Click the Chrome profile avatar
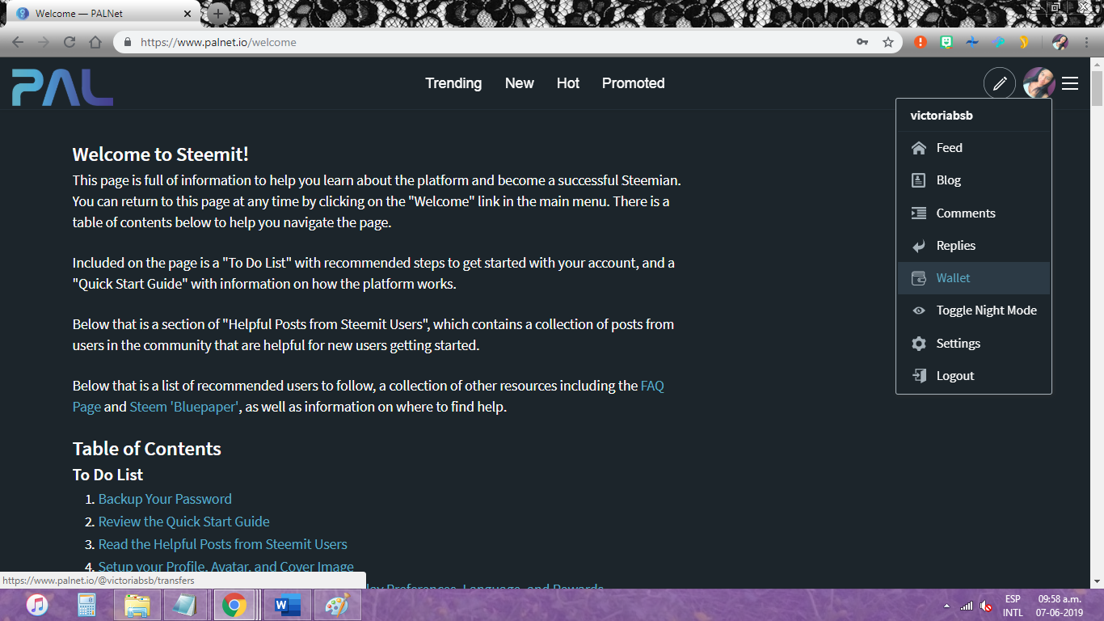Viewport: 1104px width, 621px height. [1060, 42]
